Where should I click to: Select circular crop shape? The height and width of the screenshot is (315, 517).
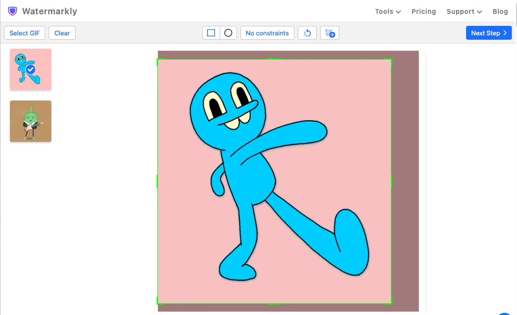(x=228, y=33)
